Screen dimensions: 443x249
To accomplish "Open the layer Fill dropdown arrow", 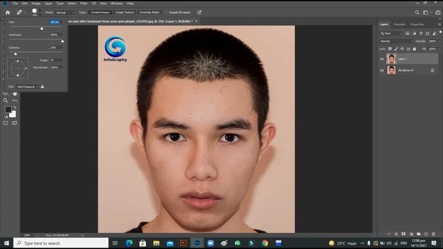I will tap(439, 49).
